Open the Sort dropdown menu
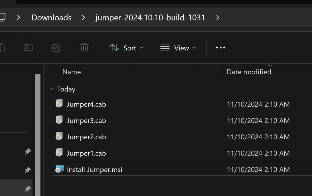 pos(126,48)
